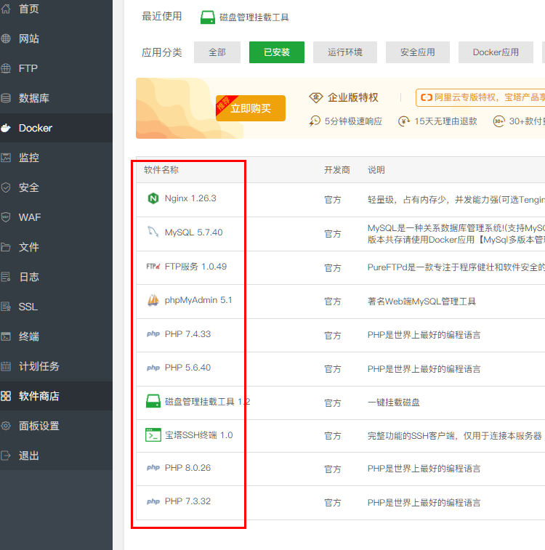Filter by Docker应用 category
The width and height of the screenshot is (545, 550).
click(496, 52)
